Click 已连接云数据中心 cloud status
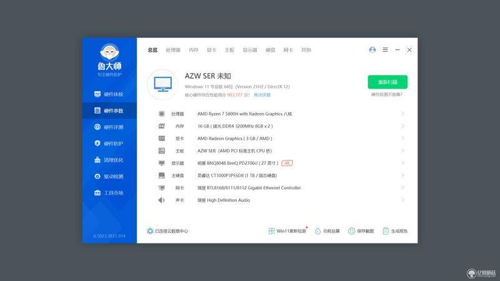This screenshot has height=281, width=500. 167,231
